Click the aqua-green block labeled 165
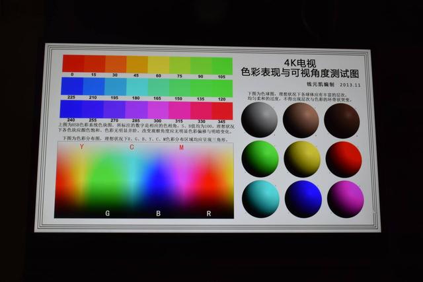The height and width of the screenshot is (282, 423). point(159,87)
